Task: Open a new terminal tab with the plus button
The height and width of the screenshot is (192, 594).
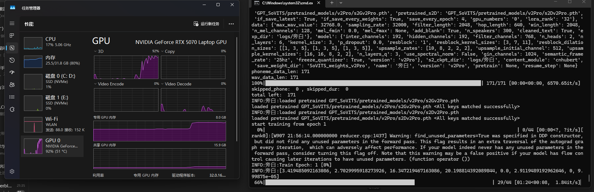Action: pyautogui.click(x=332, y=3)
